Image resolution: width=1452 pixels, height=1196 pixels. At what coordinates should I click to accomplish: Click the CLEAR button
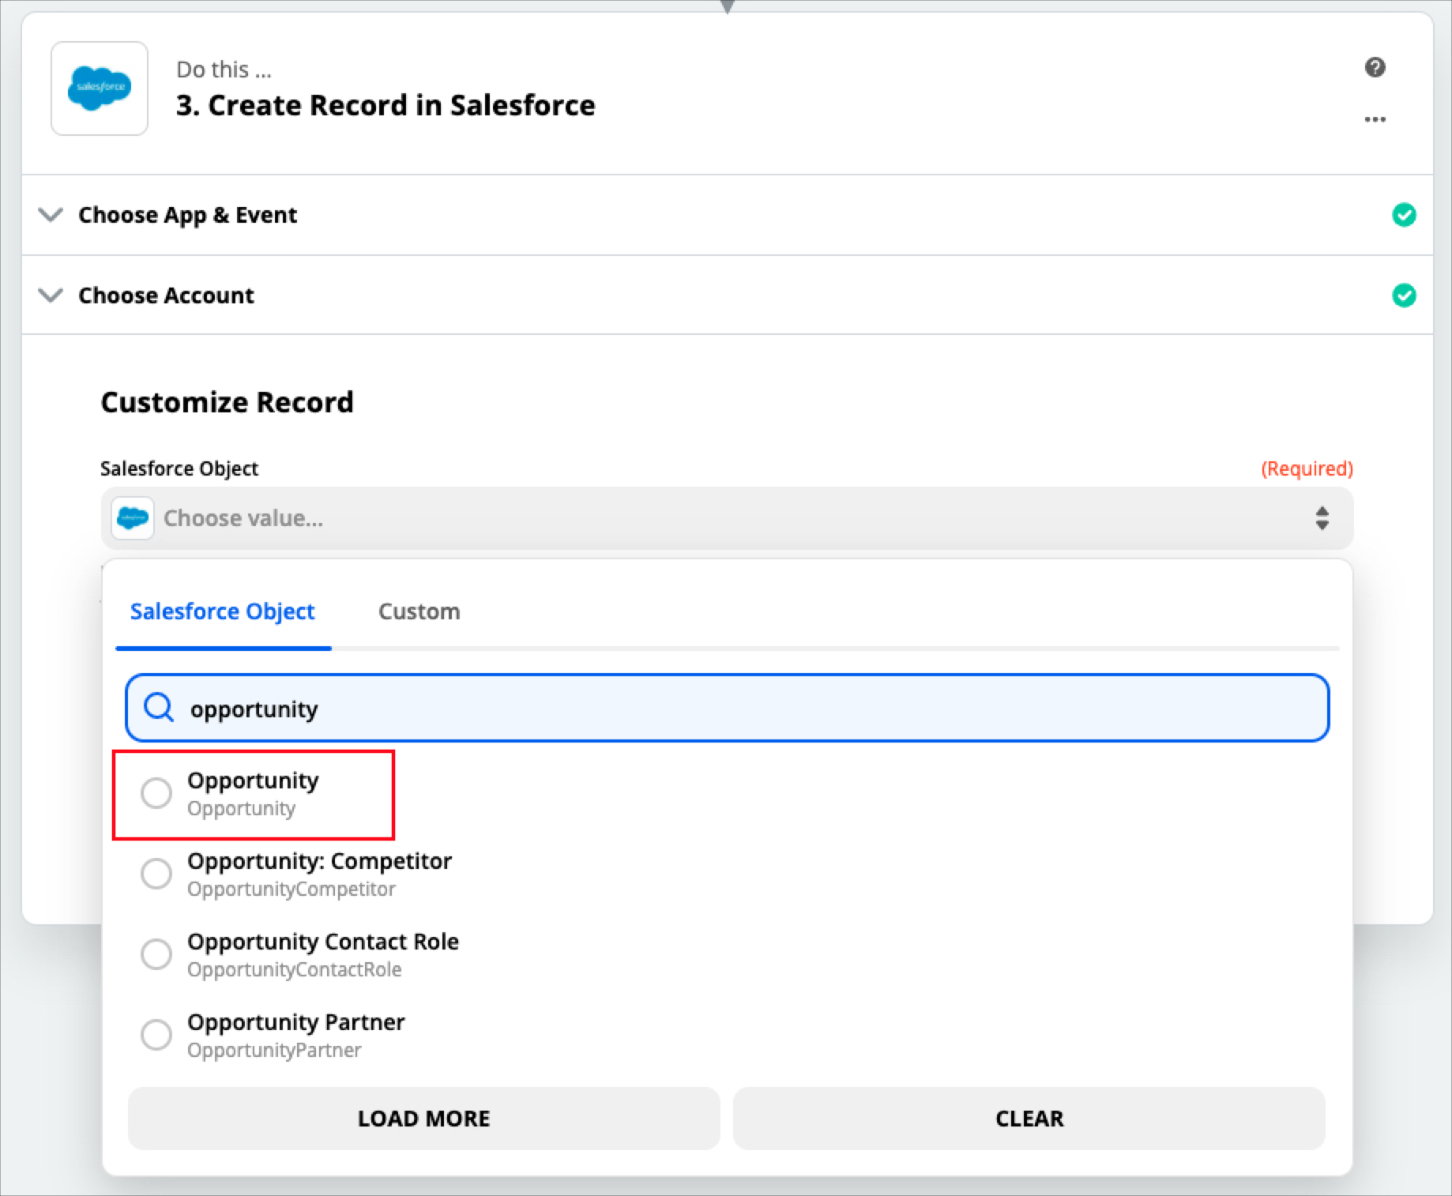1029,1119
